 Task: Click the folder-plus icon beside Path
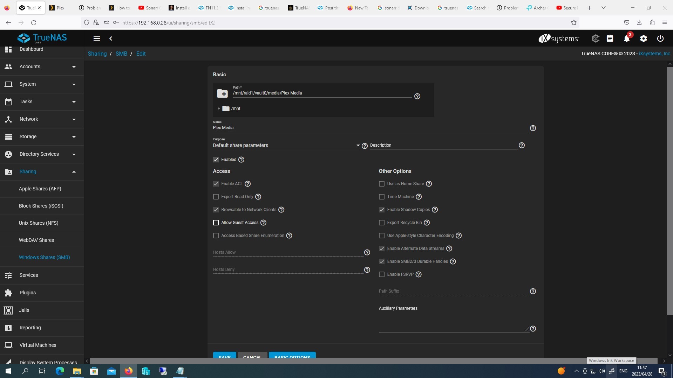coord(222,93)
